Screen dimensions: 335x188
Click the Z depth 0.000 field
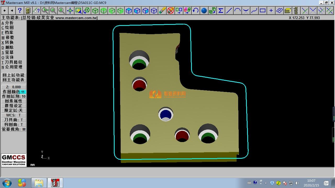tap(14, 87)
